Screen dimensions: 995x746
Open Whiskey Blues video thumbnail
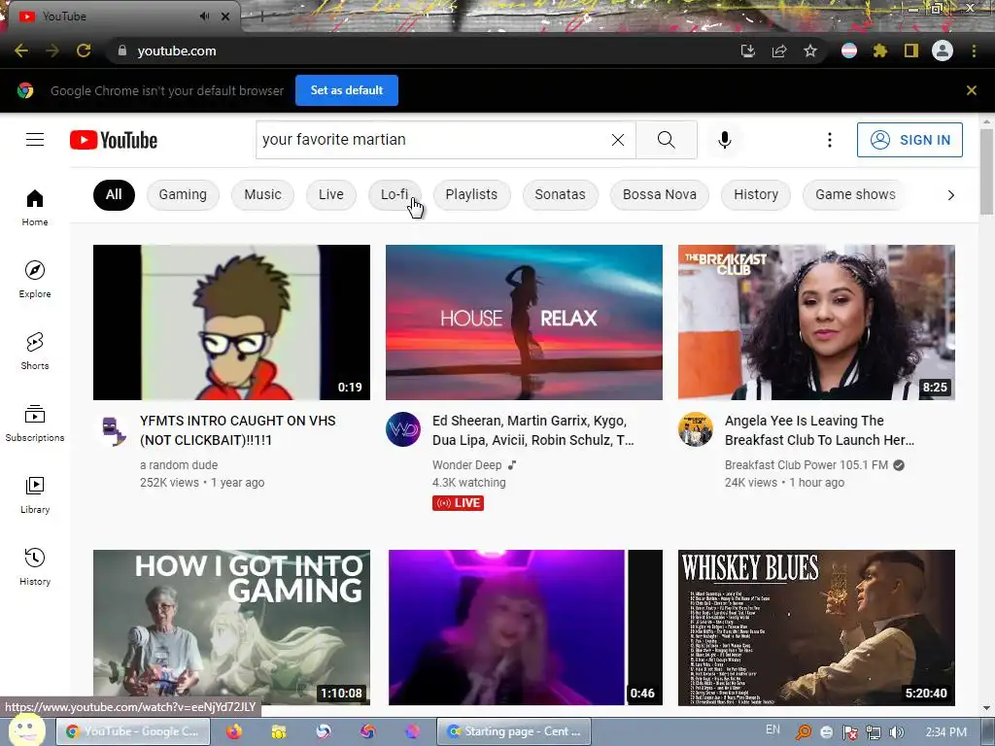[x=816, y=627]
